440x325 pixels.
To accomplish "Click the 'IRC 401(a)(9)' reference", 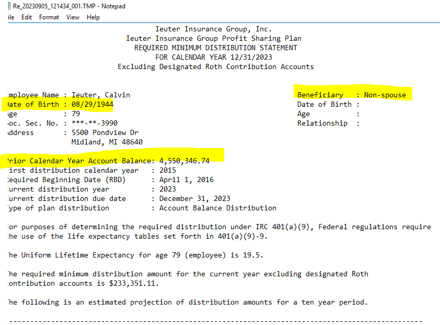I will click(x=283, y=227).
